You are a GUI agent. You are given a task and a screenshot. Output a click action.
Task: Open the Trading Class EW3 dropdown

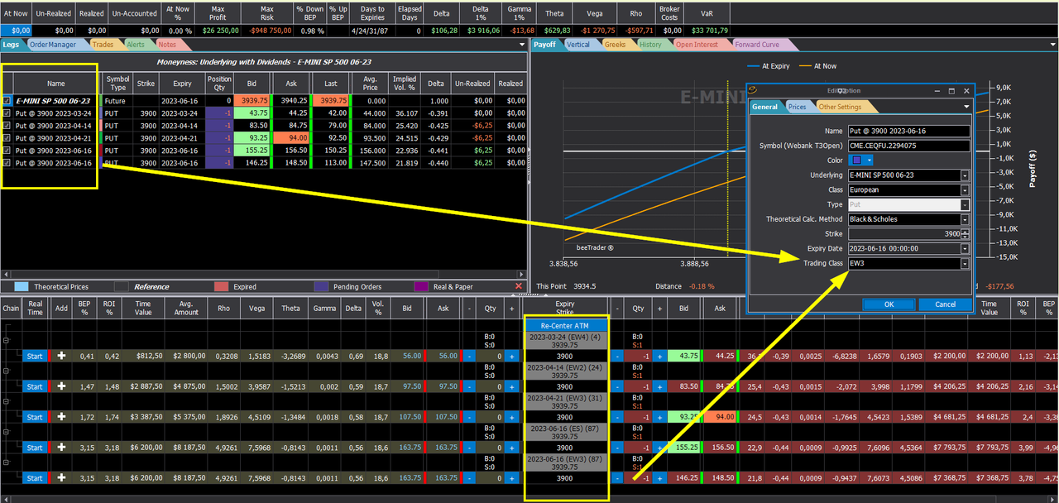tap(965, 264)
